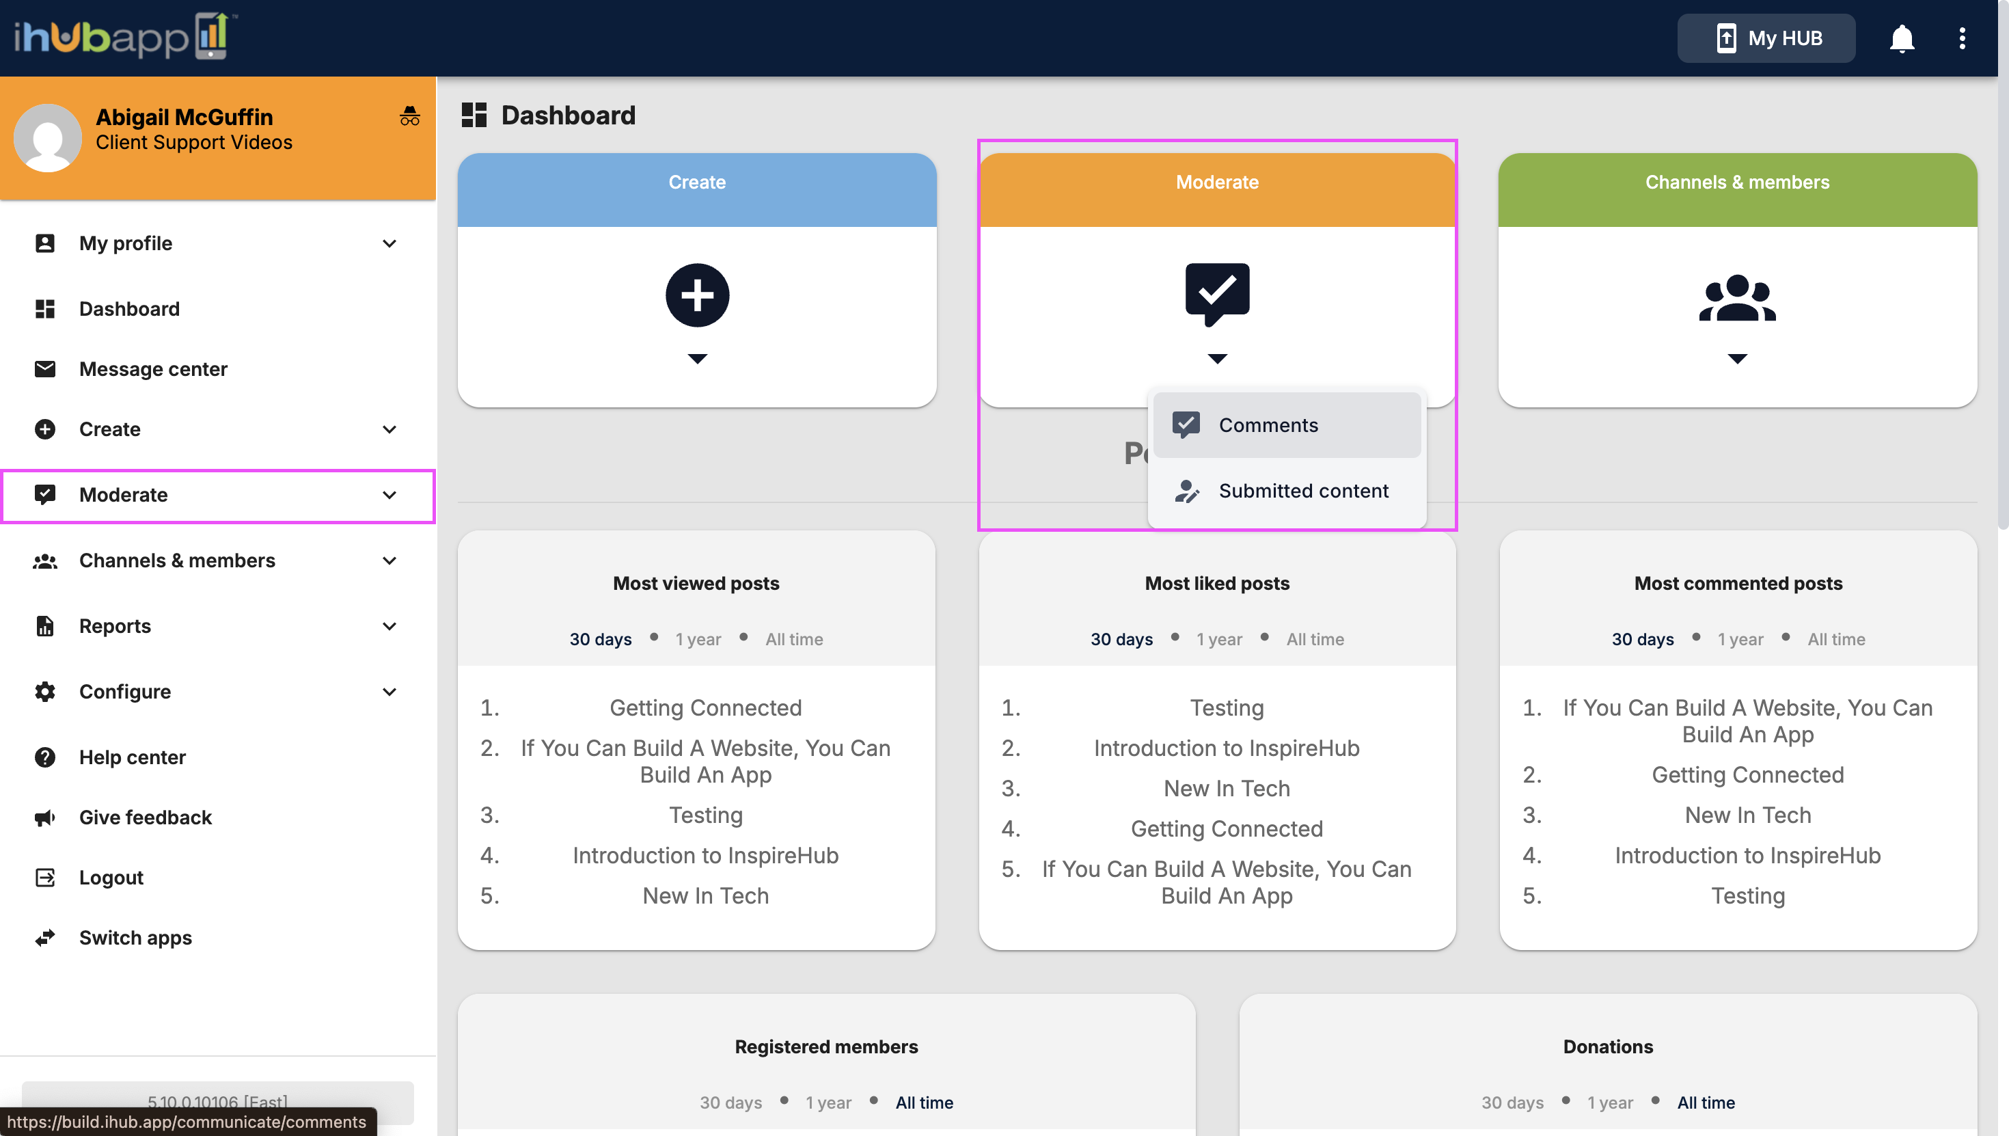Click the Moderate card header
Viewport: 2009px width, 1136px height.
pyautogui.click(x=1216, y=189)
